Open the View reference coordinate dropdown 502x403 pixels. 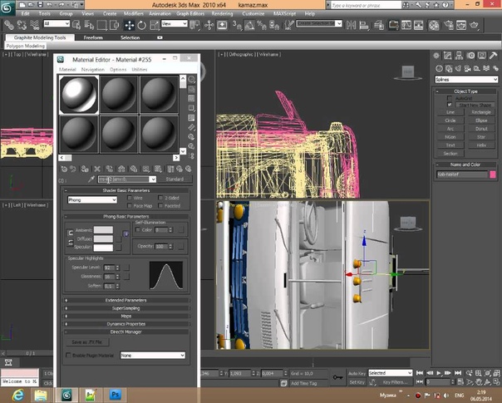[175, 24]
